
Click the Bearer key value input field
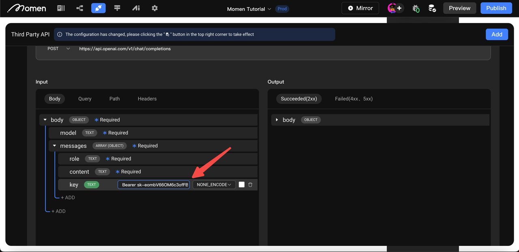click(154, 185)
